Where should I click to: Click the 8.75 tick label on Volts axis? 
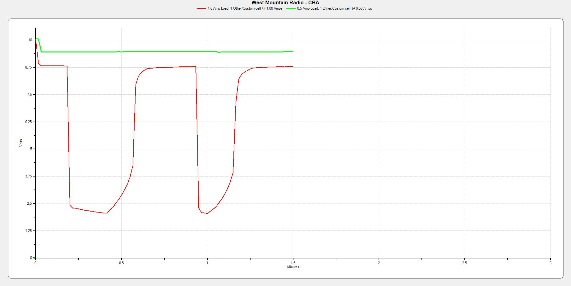click(29, 67)
